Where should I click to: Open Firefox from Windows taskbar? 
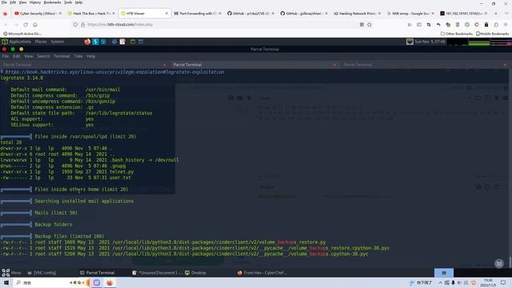(110, 282)
